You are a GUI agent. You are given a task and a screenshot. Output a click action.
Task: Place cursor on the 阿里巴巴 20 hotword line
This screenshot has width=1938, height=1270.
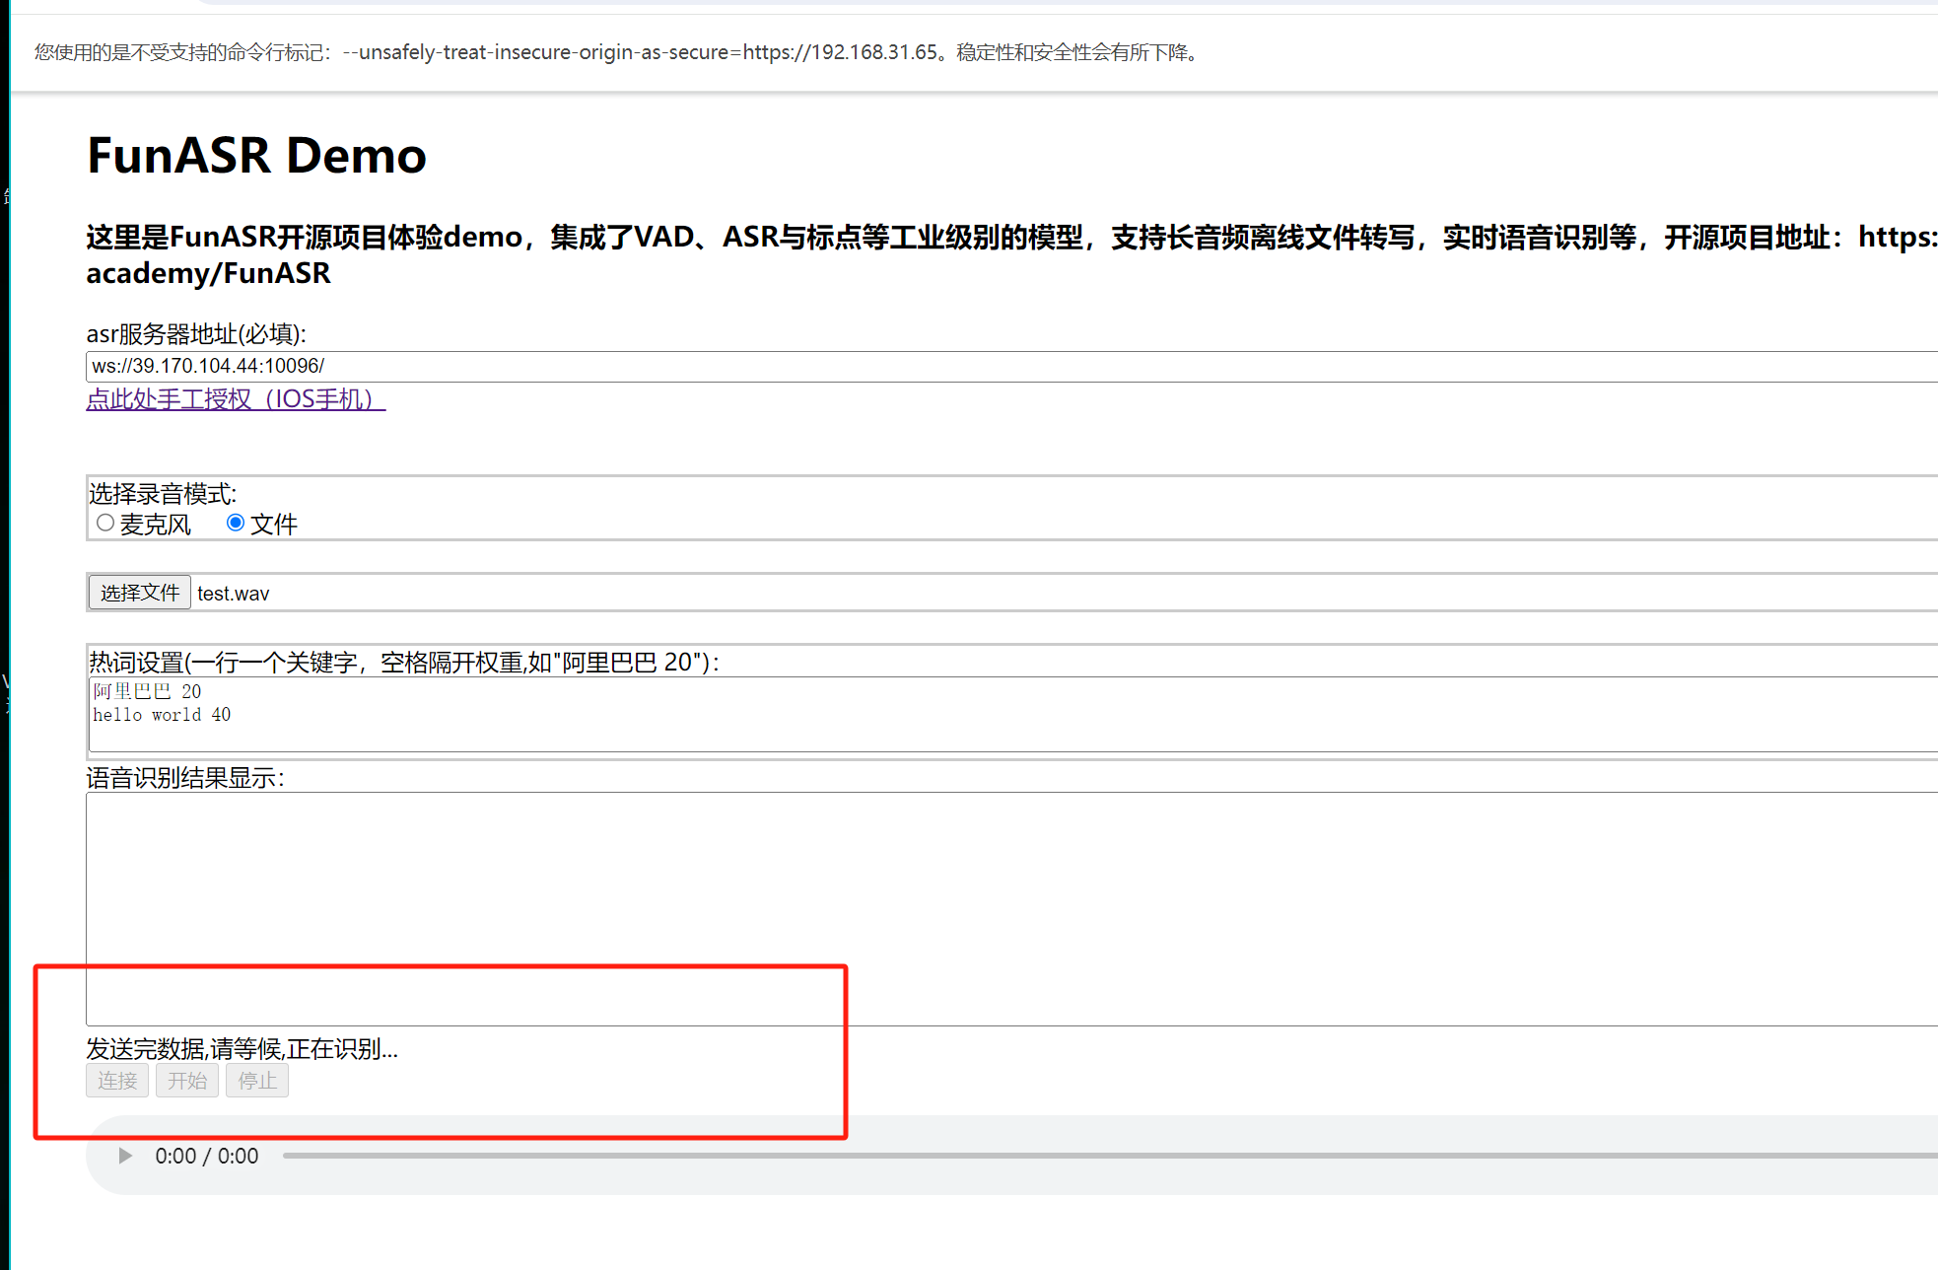click(148, 691)
